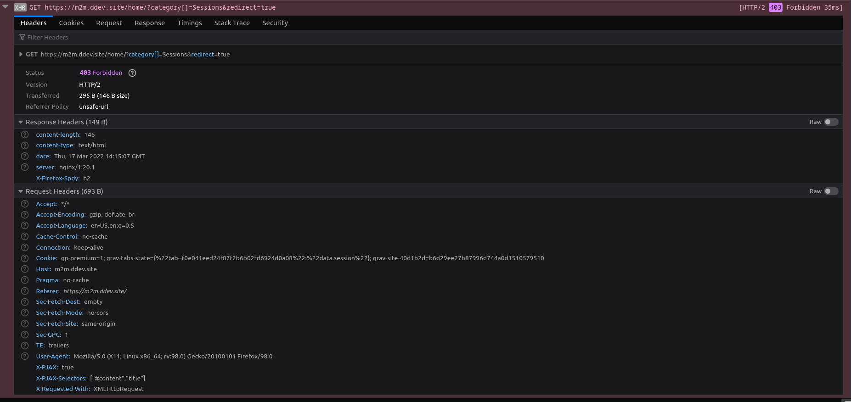
Task: Click help icon beside the content-length header
Action: [x=25, y=134]
